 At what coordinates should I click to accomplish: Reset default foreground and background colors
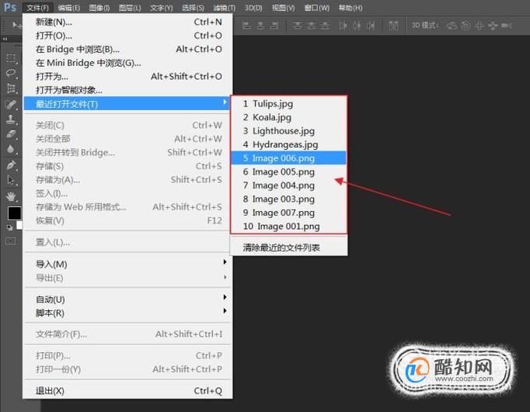(10, 228)
